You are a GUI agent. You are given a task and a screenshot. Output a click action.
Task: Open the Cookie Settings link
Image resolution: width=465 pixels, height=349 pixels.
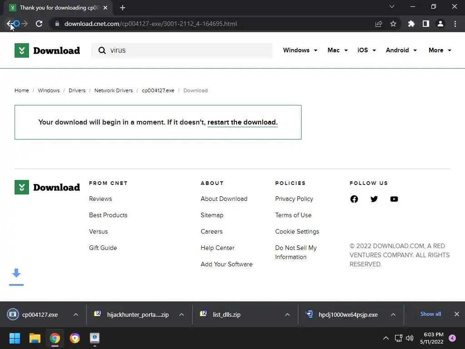pos(297,231)
